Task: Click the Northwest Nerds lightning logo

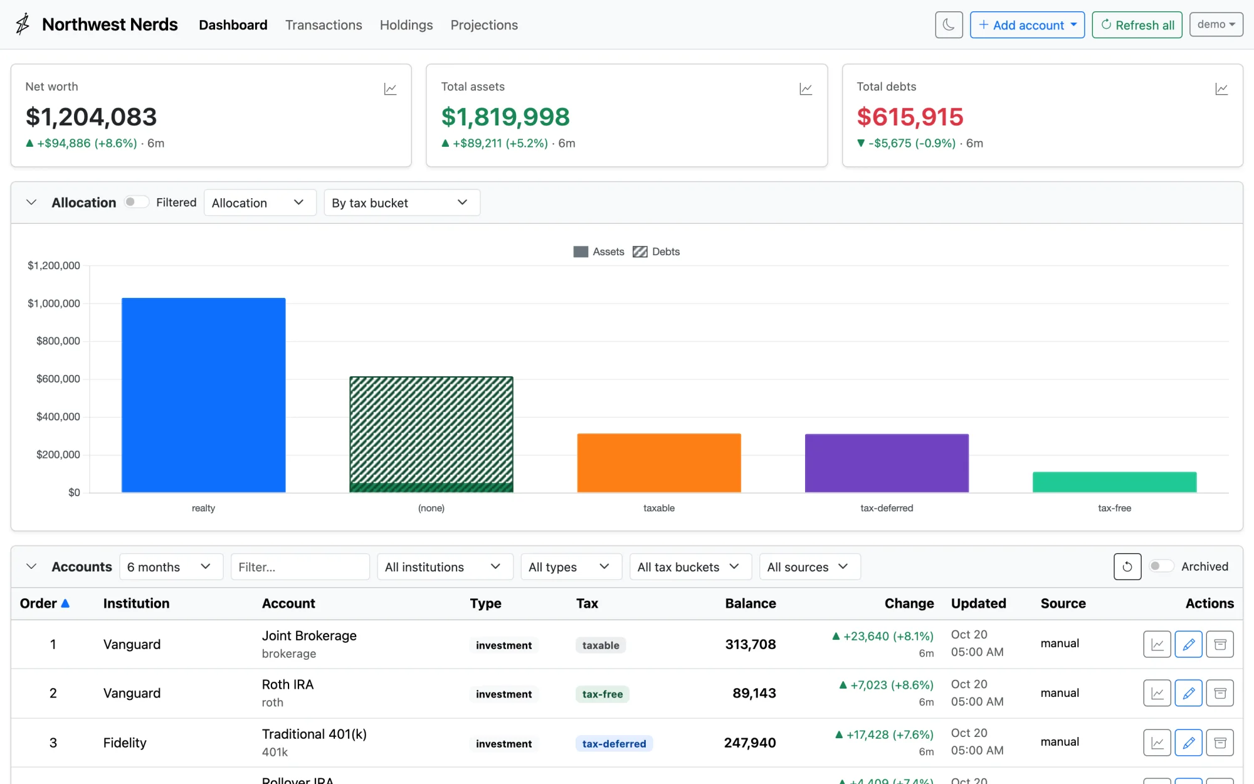Action: (x=23, y=24)
